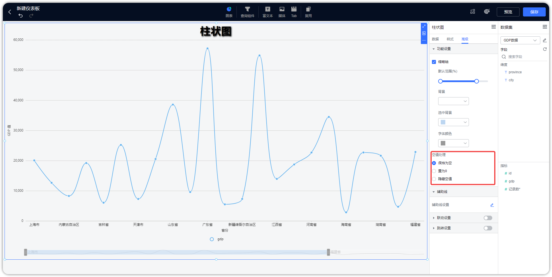Add a 查询组件 filter component
The height and width of the screenshot is (277, 552).
[x=248, y=12]
